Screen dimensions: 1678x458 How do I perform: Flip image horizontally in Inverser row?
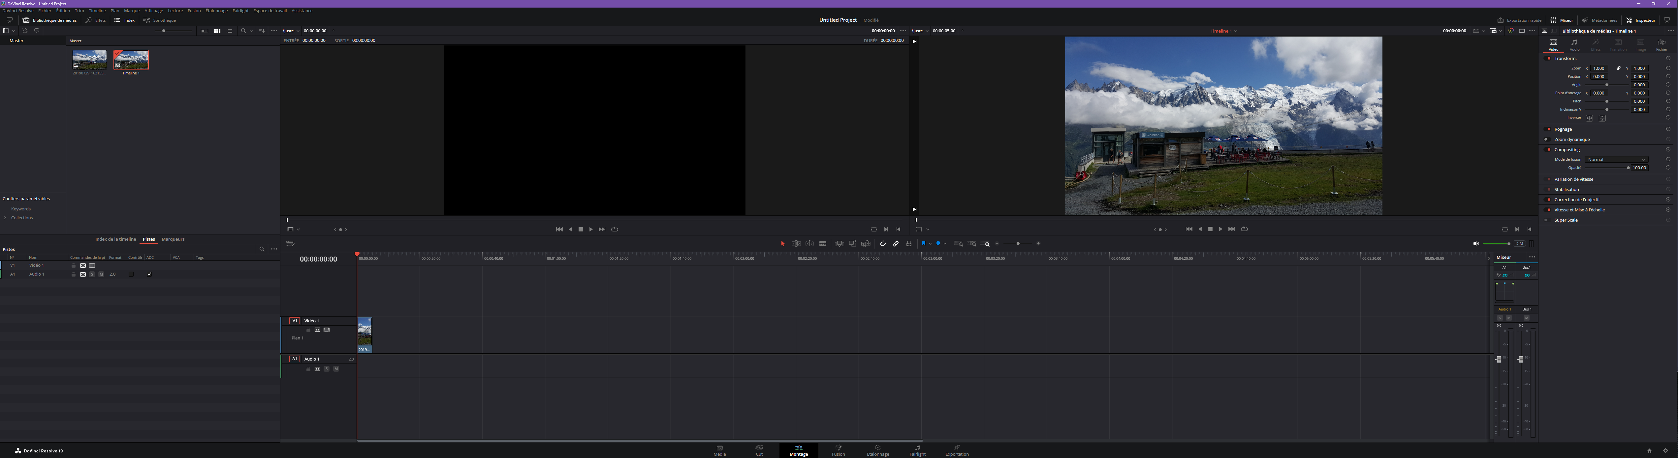1589,119
